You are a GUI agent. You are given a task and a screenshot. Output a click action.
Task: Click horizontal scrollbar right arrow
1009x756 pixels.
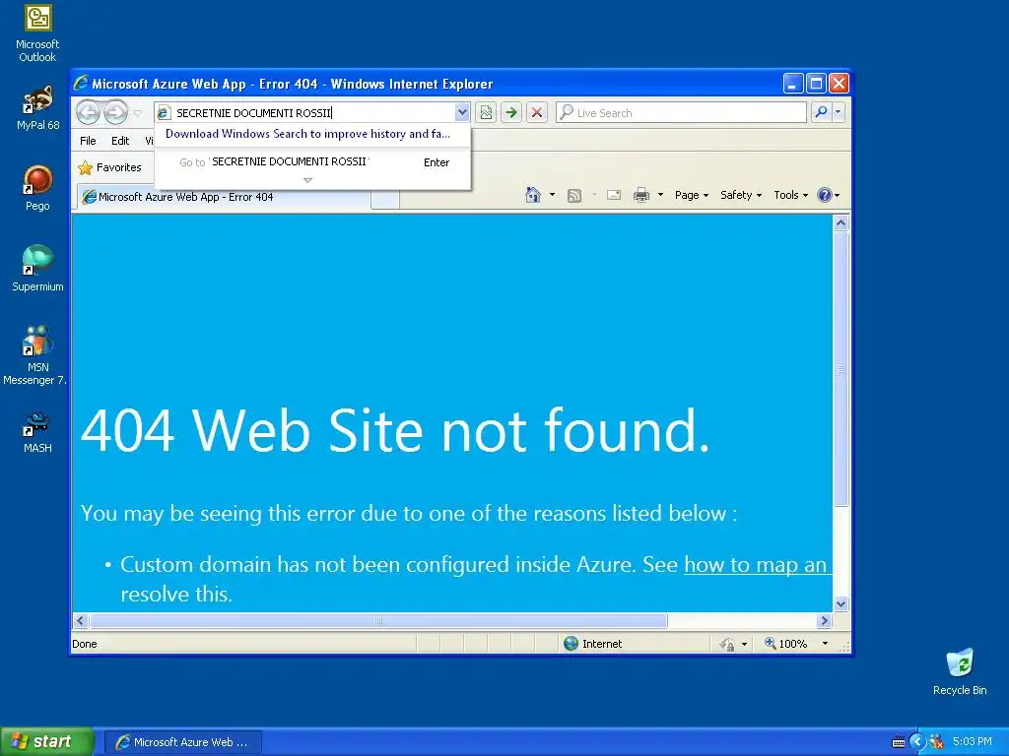(825, 621)
